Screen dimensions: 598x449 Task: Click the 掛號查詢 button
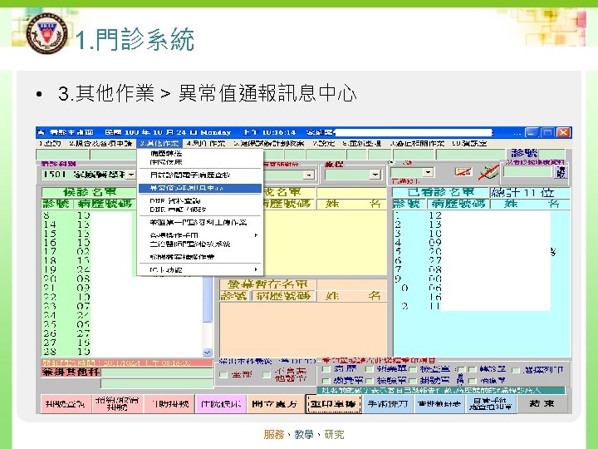click(x=66, y=403)
